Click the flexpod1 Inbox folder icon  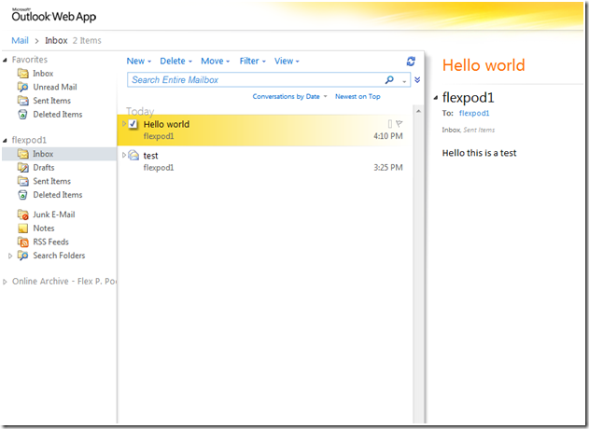pyautogui.click(x=23, y=154)
